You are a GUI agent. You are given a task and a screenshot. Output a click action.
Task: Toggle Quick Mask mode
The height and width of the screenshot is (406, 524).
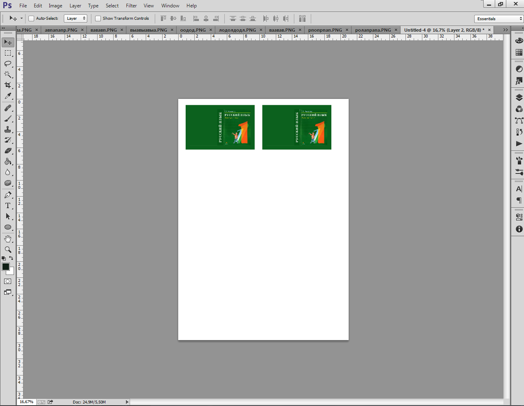[x=8, y=281]
